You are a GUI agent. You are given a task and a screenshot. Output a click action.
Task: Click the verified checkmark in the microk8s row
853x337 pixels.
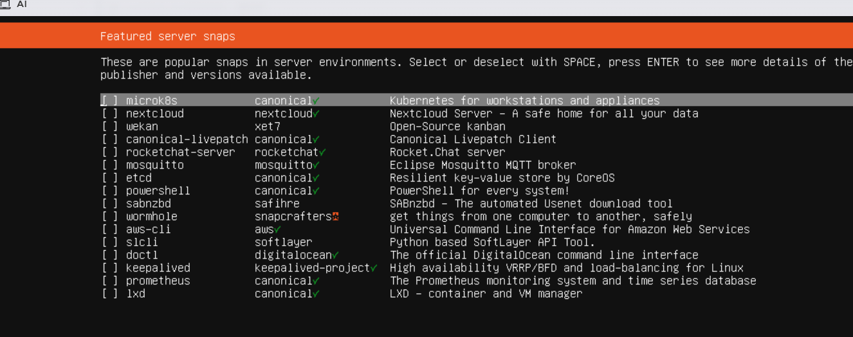(x=316, y=101)
